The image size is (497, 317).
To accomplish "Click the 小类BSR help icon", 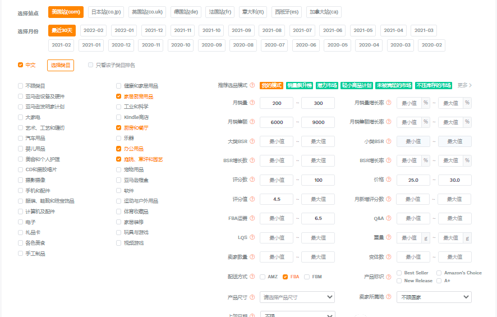I will pos(389,141).
